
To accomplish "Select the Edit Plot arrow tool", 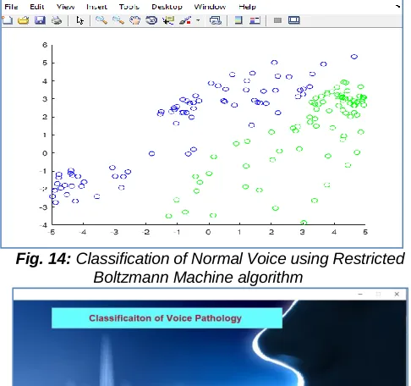I will coord(79,20).
